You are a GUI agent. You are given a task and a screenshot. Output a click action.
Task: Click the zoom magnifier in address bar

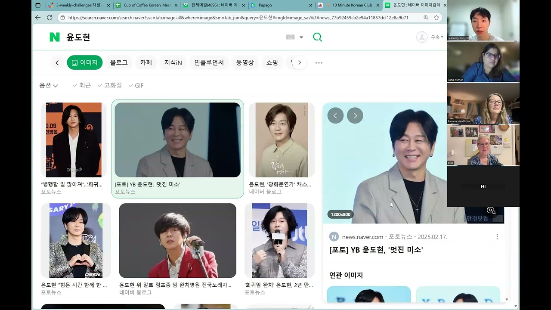(x=426, y=18)
